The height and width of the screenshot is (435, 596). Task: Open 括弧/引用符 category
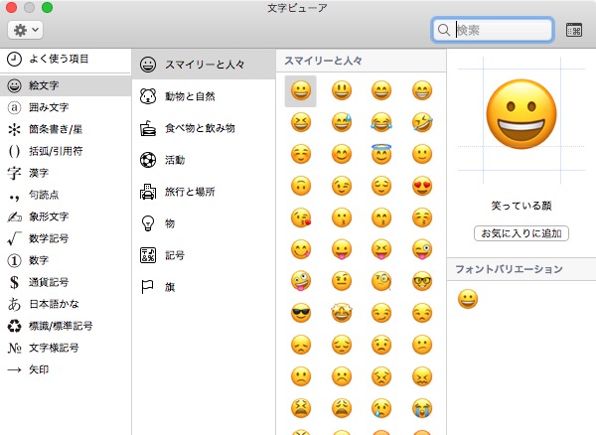point(66,151)
